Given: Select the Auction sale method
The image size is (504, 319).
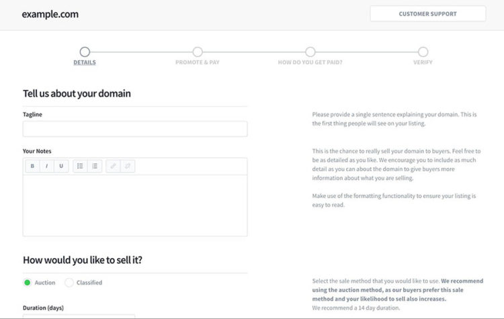Looking at the screenshot, I should click(28, 283).
